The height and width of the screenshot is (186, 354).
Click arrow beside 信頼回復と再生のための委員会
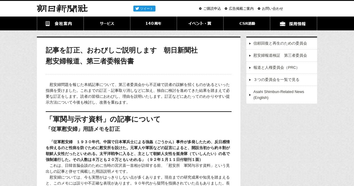[x=250, y=43]
